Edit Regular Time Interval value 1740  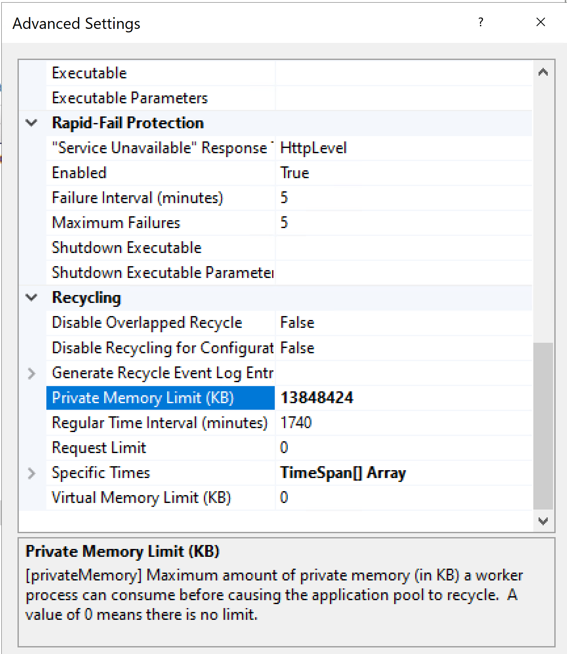coord(402,423)
